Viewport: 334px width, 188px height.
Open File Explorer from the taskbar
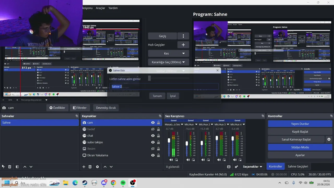65,183
